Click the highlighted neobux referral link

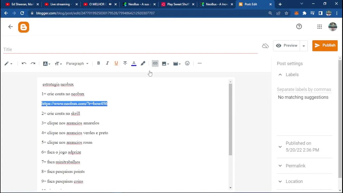(x=74, y=104)
